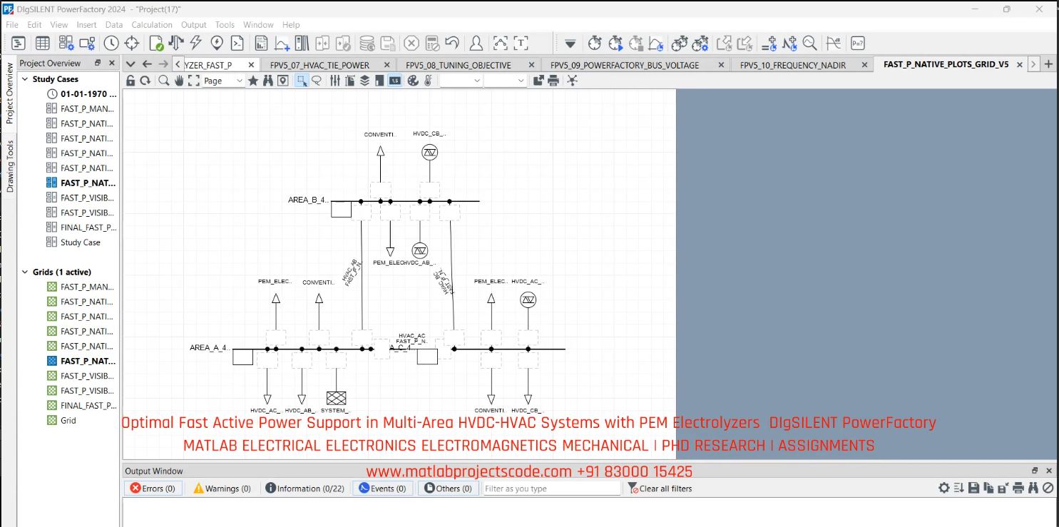Screen dimensions: 1059x527
Task: Click the P=? parameter icon
Action: click(857, 44)
